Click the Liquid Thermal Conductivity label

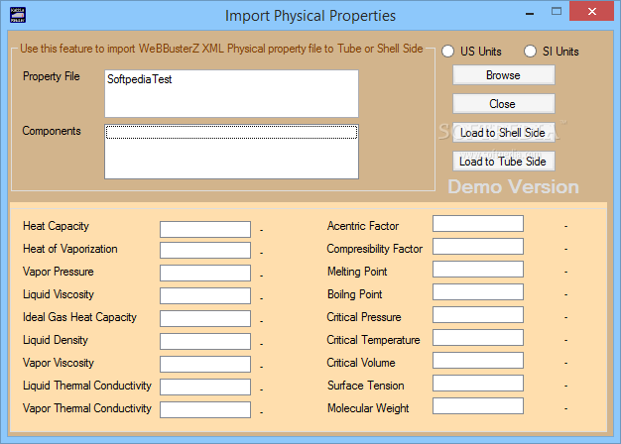[87, 386]
